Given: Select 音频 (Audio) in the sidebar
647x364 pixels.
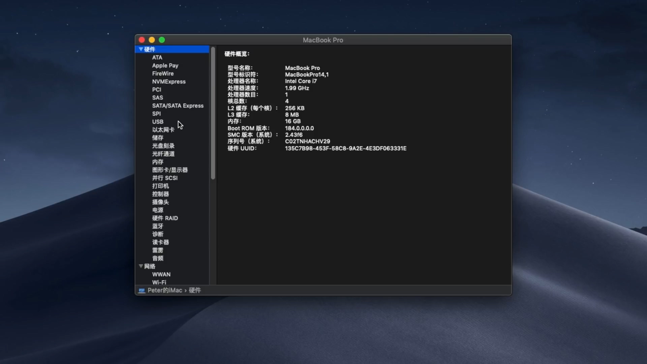Looking at the screenshot, I should (157, 258).
